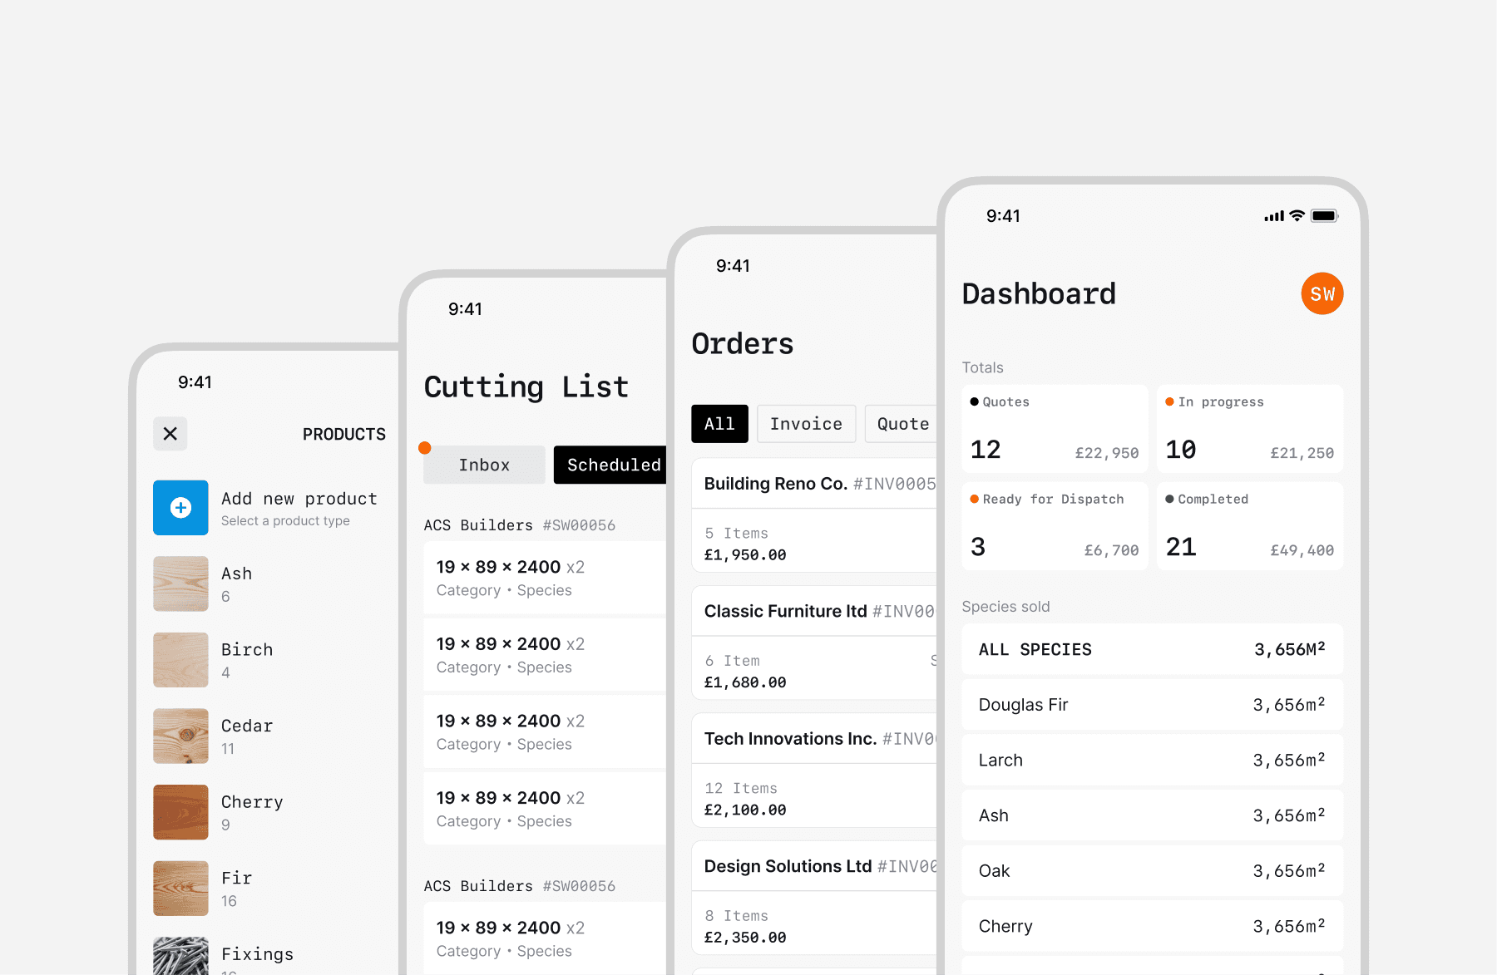Click the £2,100.00 order amount
This screenshot has height=975, width=1497.
point(745,810)
